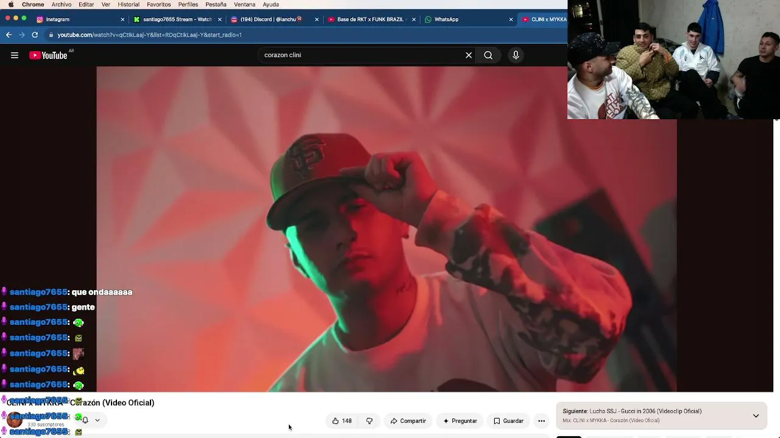Screen dimensions: 780x438
Task: Expand the 'Siguiente' up-next playlist panel
Action: pos(756,416)
